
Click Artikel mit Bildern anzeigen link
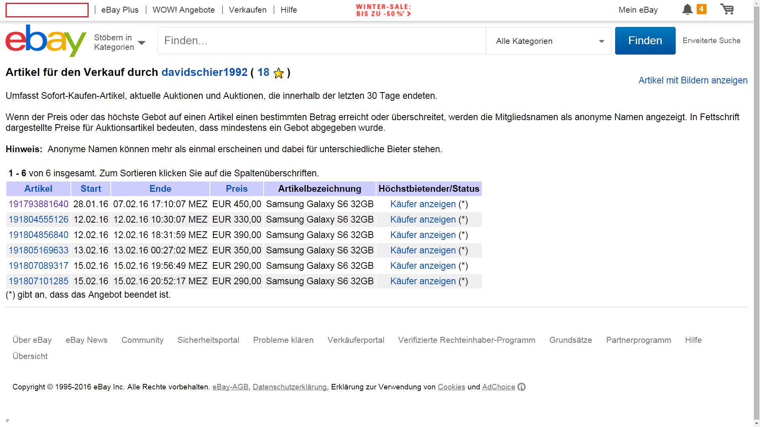coord(693,81)
